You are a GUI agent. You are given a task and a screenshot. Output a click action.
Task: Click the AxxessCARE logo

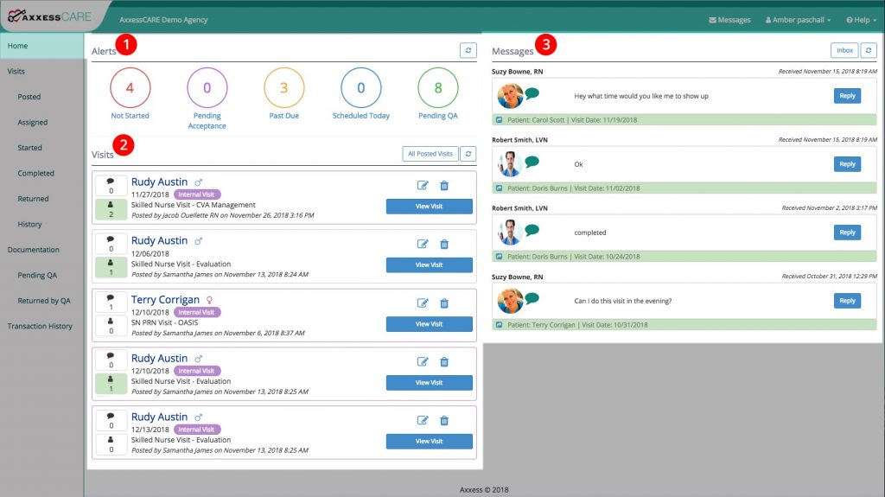pyautogui.click(x=50, y=17)
